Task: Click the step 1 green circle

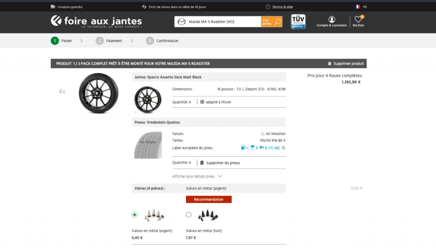Action: click(55, 41)
